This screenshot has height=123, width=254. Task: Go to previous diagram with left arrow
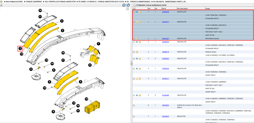(124, 5)
